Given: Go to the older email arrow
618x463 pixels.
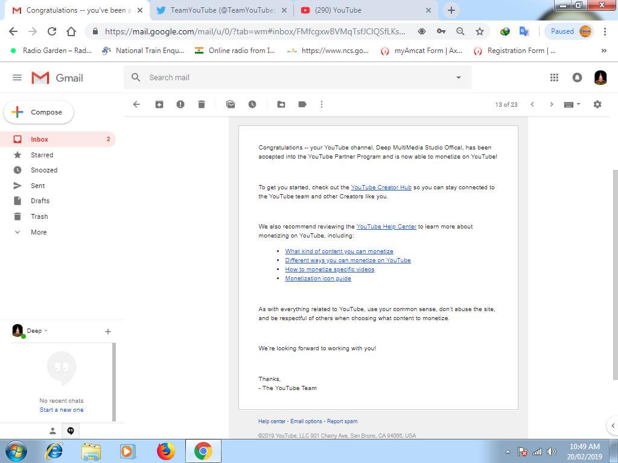Looking at the screenshot, I should click(x=552, y=104).
